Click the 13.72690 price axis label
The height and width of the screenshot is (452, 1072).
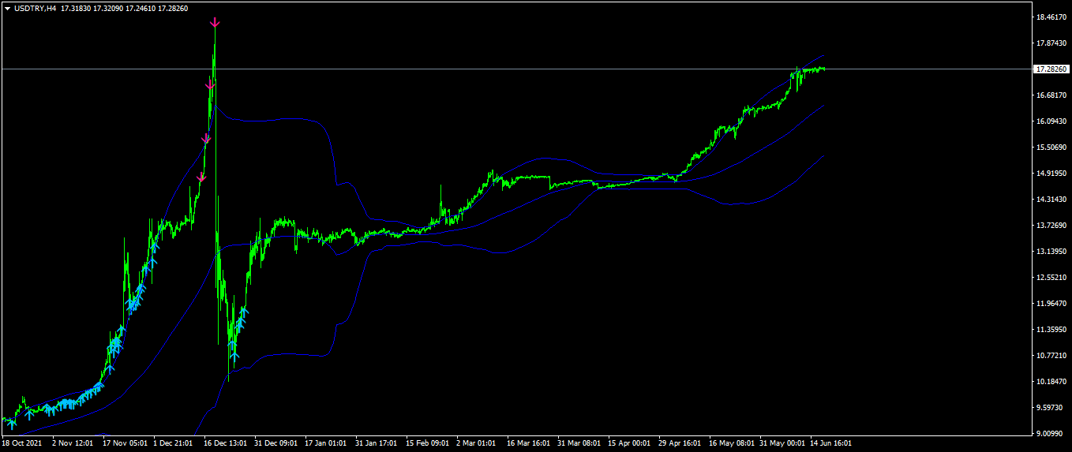1052,226
